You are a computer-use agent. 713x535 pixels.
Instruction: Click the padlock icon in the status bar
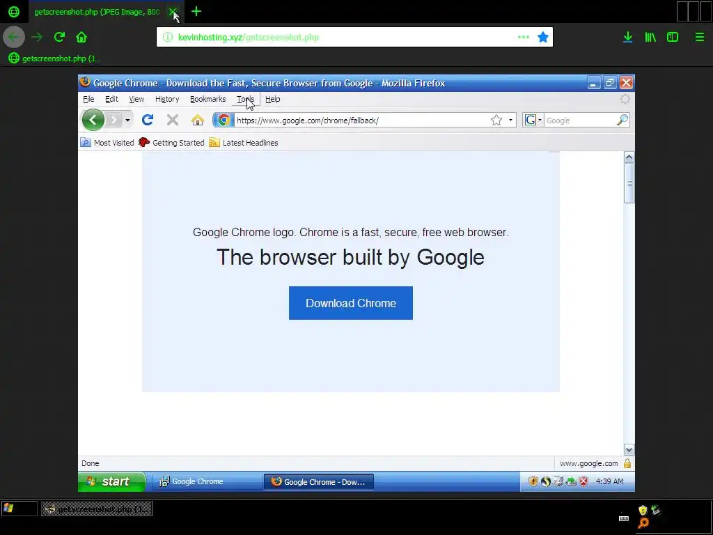[x=627, y=463]
